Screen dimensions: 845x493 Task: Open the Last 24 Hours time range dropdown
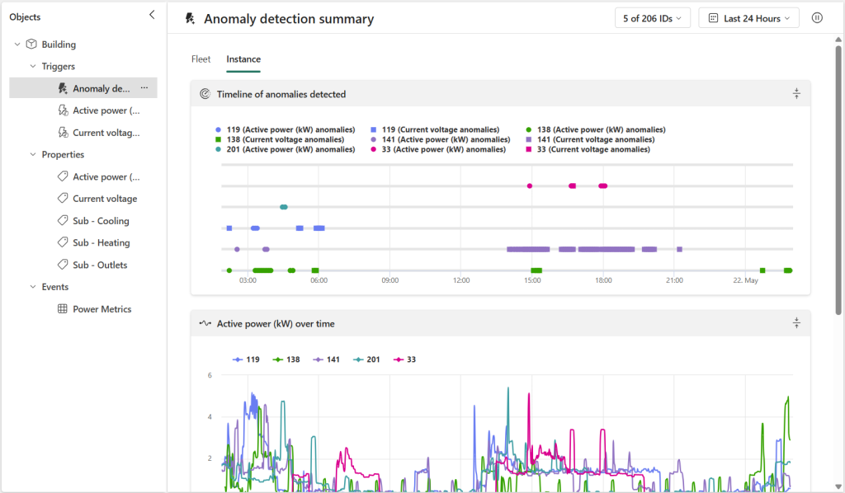coord(749,18)
